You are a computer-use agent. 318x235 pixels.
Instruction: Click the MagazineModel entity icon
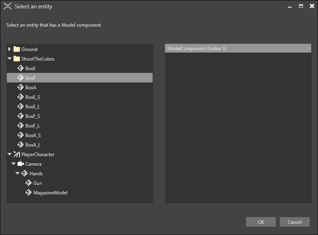29,193
